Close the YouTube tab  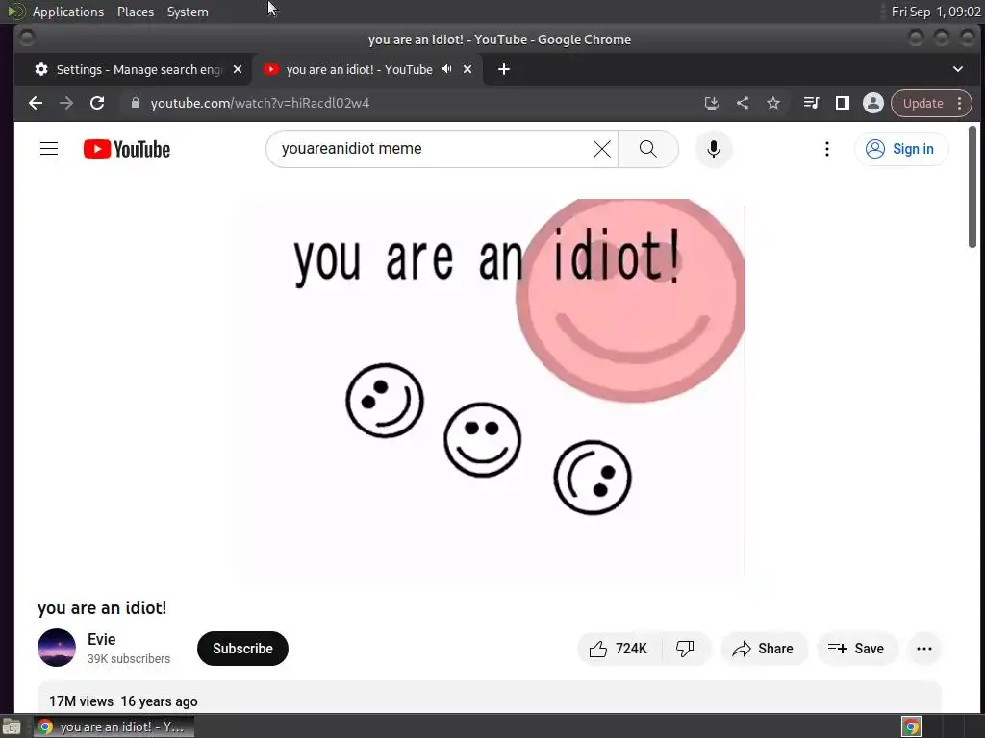[x=467, y=69]
